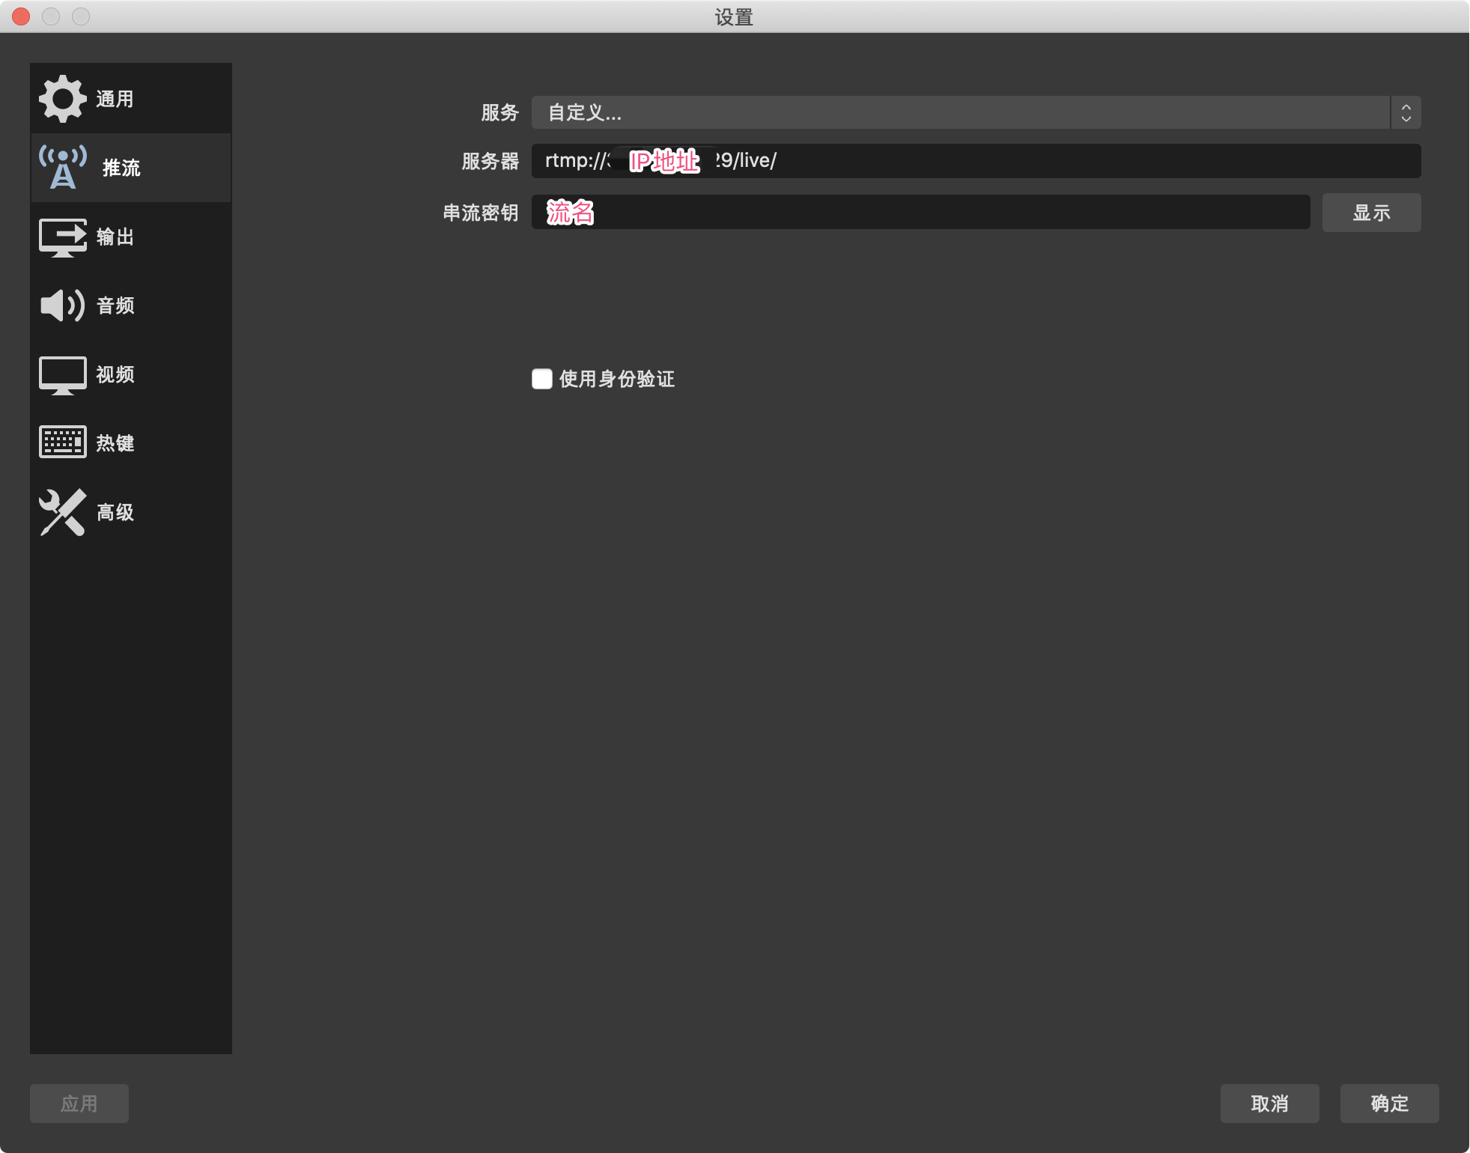Click into the 串流密钥 input field
The image size is (1470, 1153).
[920, 213]
